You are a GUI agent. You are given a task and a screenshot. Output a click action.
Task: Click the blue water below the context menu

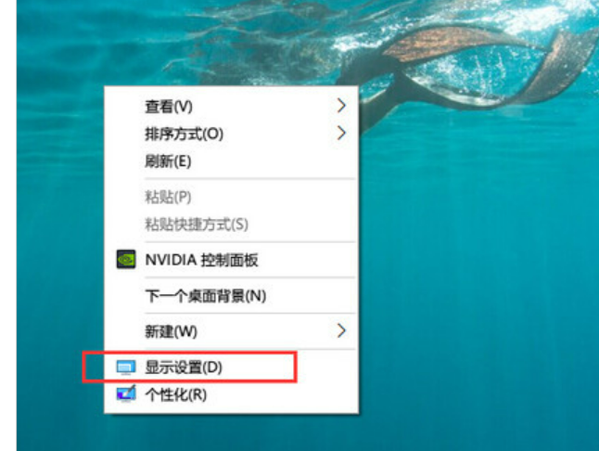coord(229,432)
